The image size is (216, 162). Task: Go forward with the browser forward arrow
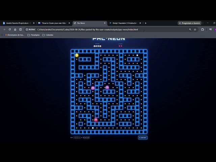click(4, 29)
